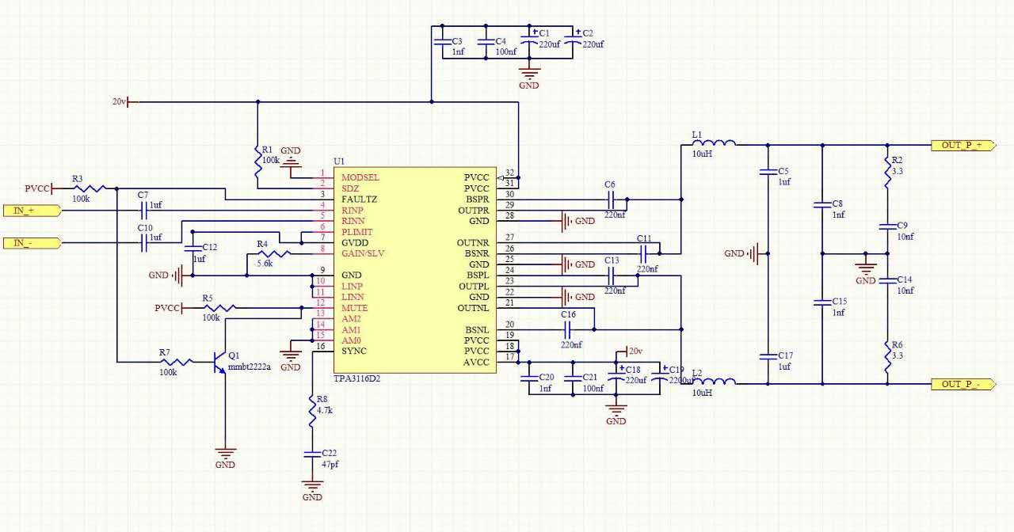Select capacitor C22 47pf symbol
The height and width of the screenshot is (532, 1014).
(312, 454)
